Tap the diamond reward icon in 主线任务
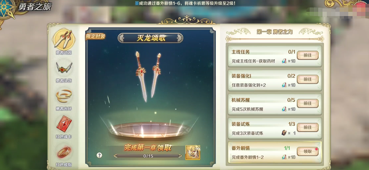The height and width of the screenshot is (170, 369). (284, 61)
